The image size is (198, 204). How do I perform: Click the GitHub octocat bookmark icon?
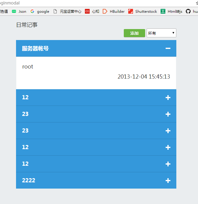click(188, 11)
